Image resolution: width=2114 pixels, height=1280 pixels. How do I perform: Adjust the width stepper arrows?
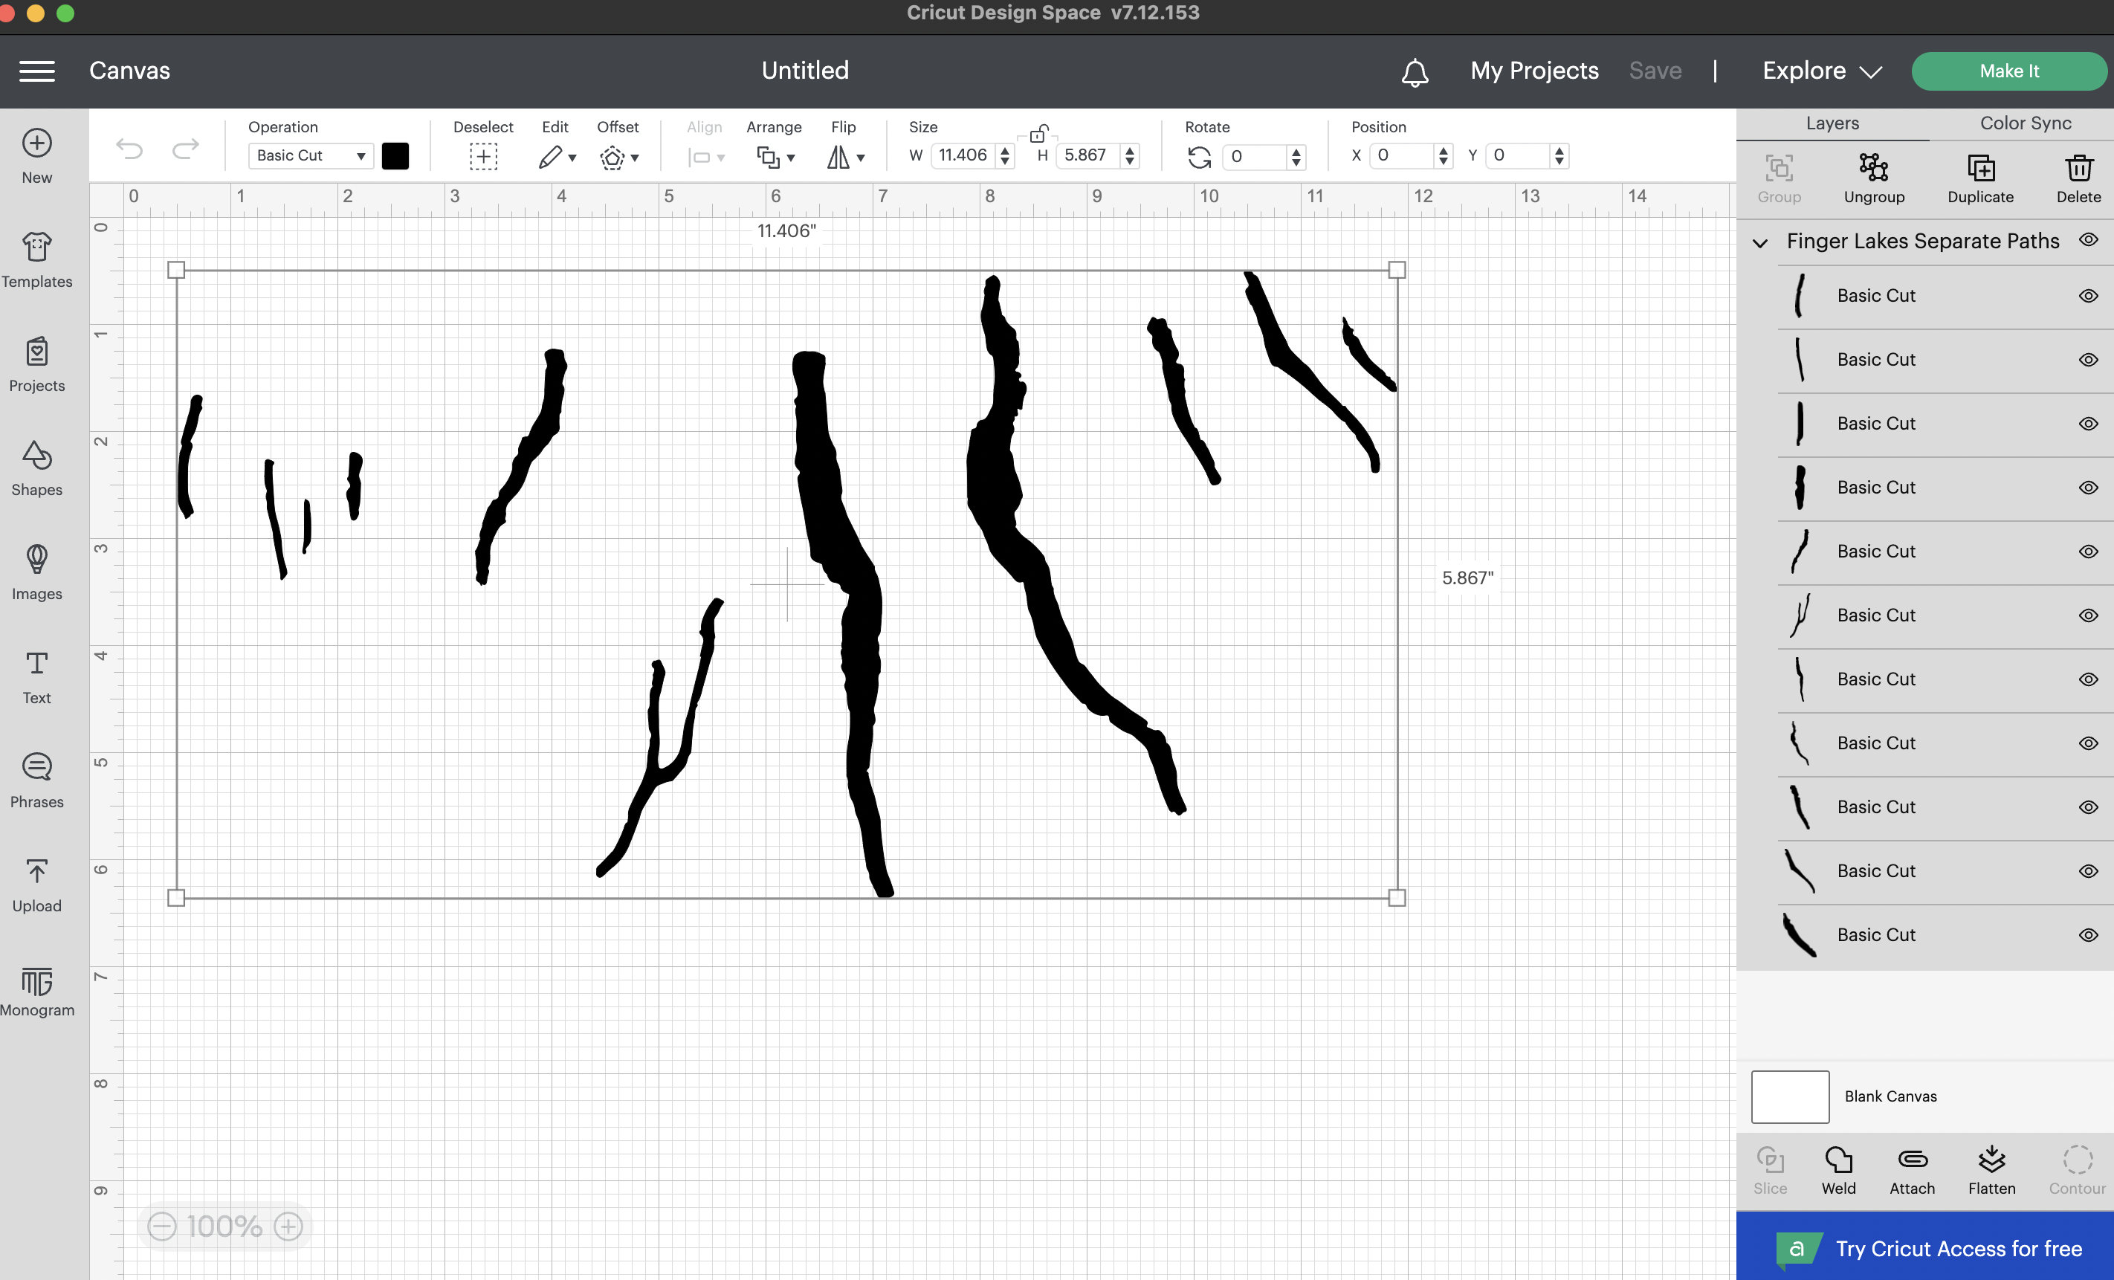coord(1005,156)
